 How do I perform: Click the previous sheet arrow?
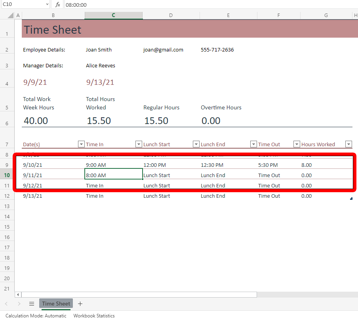6,304
